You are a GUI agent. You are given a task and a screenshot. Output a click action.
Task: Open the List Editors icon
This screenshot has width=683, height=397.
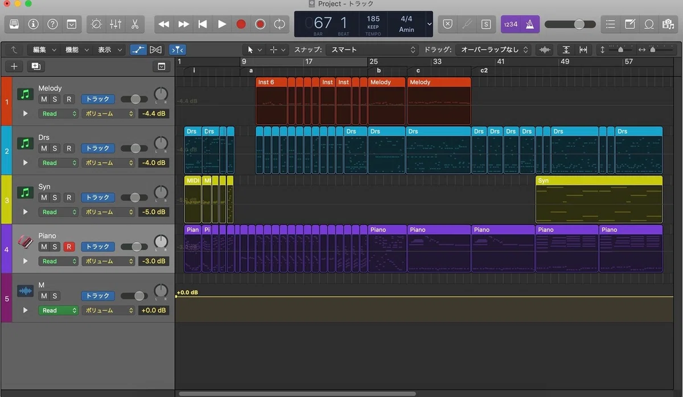[x=611, y=24]
